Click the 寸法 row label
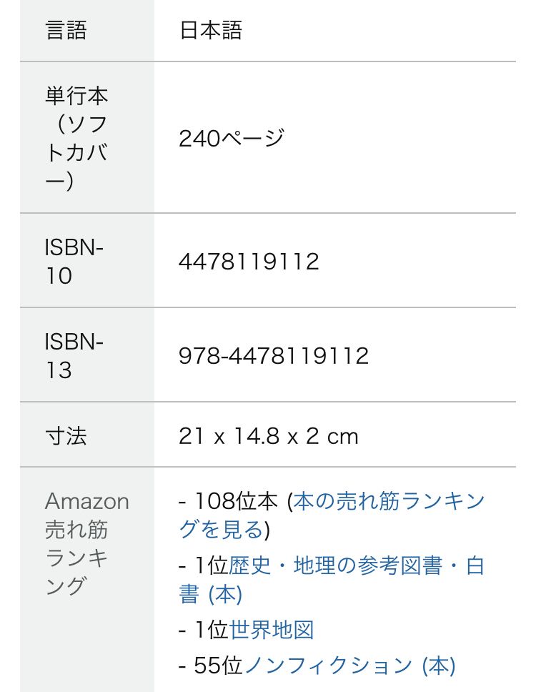 pos(66,437)
